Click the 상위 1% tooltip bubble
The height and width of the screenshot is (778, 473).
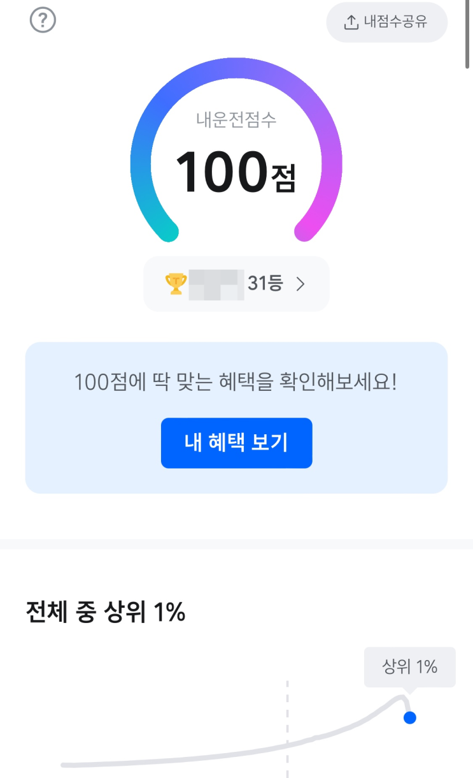point(409,667)
